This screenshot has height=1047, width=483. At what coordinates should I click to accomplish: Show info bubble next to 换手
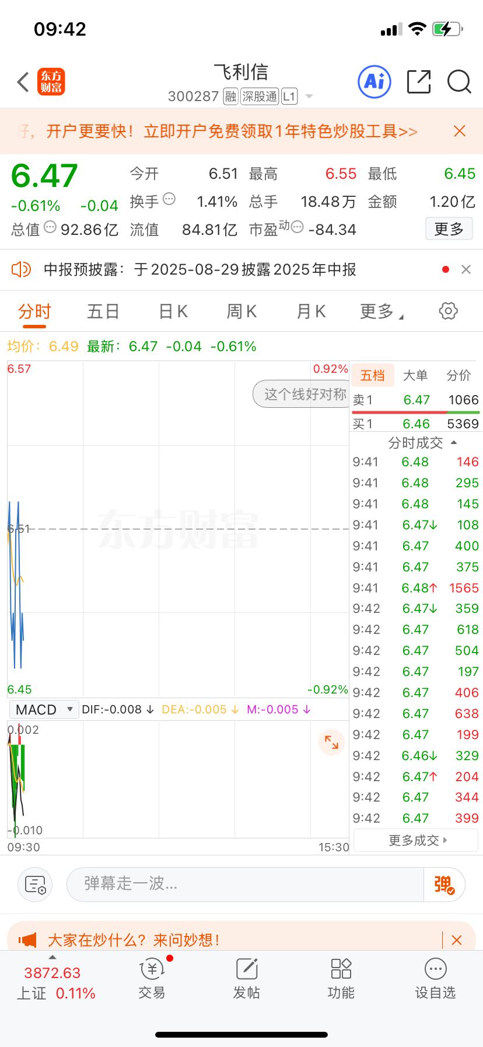(169, 199)
